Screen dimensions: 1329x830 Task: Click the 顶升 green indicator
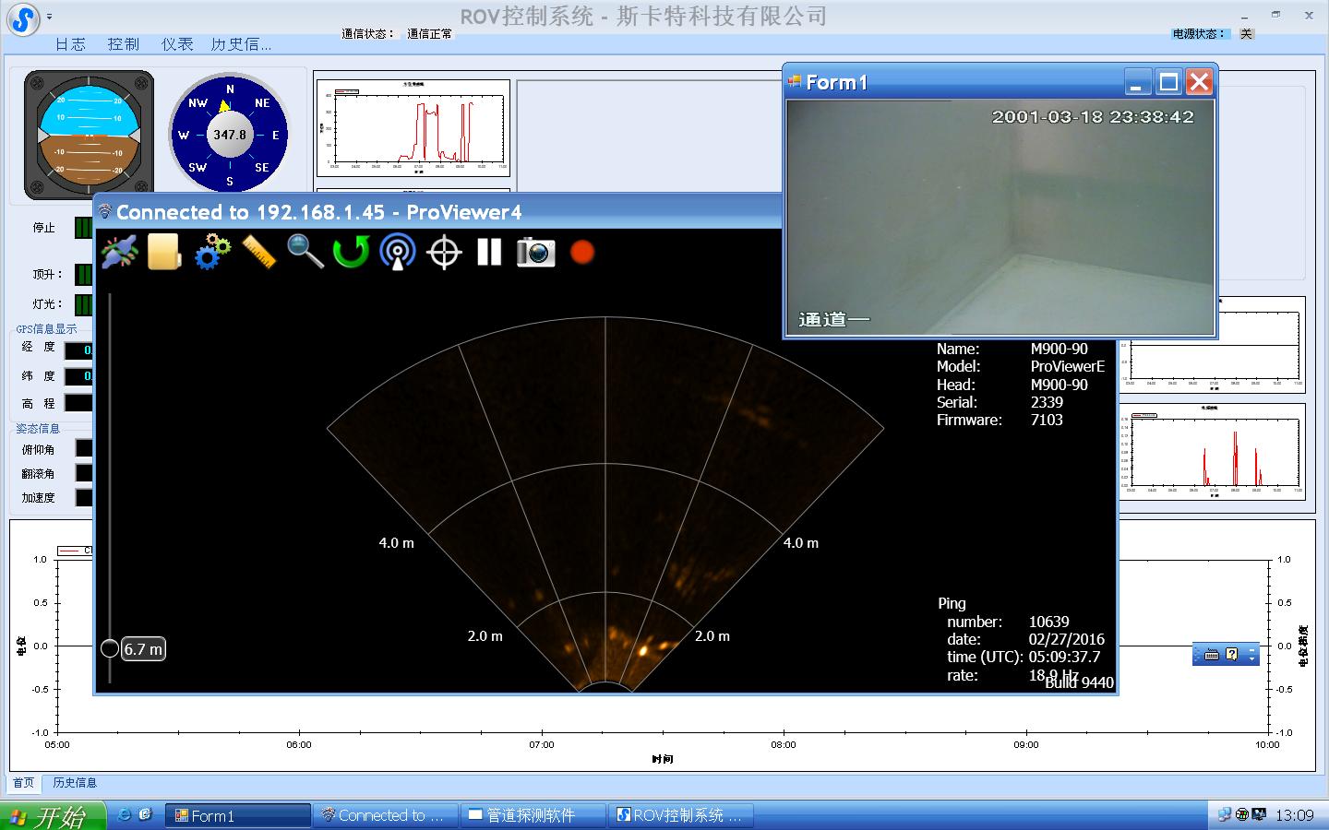84,275
